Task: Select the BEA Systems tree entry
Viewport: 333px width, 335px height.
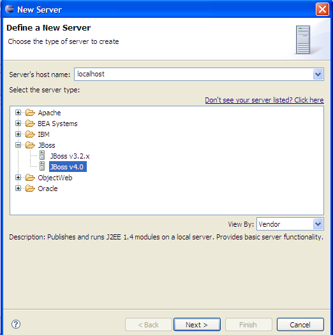Action: (57, 124)
